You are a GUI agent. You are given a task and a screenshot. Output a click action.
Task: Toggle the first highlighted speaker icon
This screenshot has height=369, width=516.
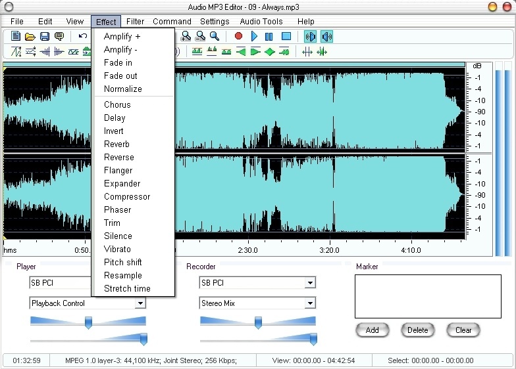(311, 37)
